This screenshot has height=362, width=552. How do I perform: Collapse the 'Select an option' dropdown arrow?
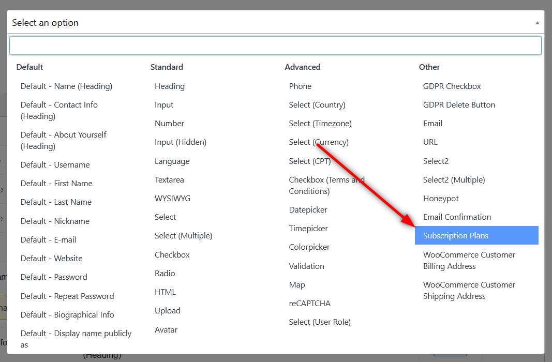pos(537,23)
